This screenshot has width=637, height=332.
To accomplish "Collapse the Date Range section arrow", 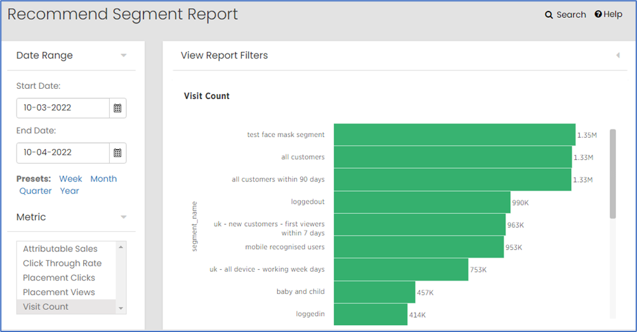I will [124, 55].
